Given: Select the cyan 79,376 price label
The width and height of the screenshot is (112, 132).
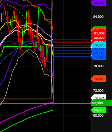Looking at the screenshot, I should point(98,45).
